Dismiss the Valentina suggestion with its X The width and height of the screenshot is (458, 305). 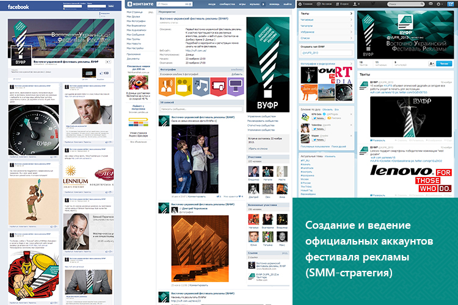(351, 125)
